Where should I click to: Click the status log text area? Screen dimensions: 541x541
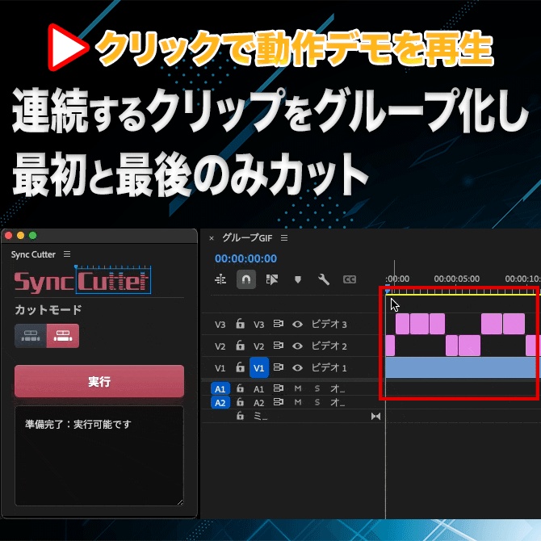pyautogui.click(x=99, y=455)
